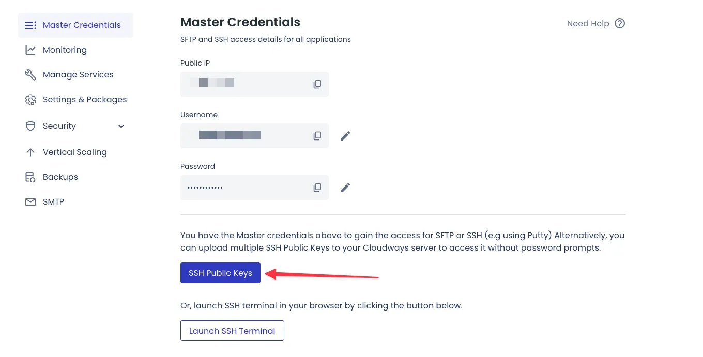703x357 pixels.
Task: Select Master Credentials in sidebar
Action: 82,25
